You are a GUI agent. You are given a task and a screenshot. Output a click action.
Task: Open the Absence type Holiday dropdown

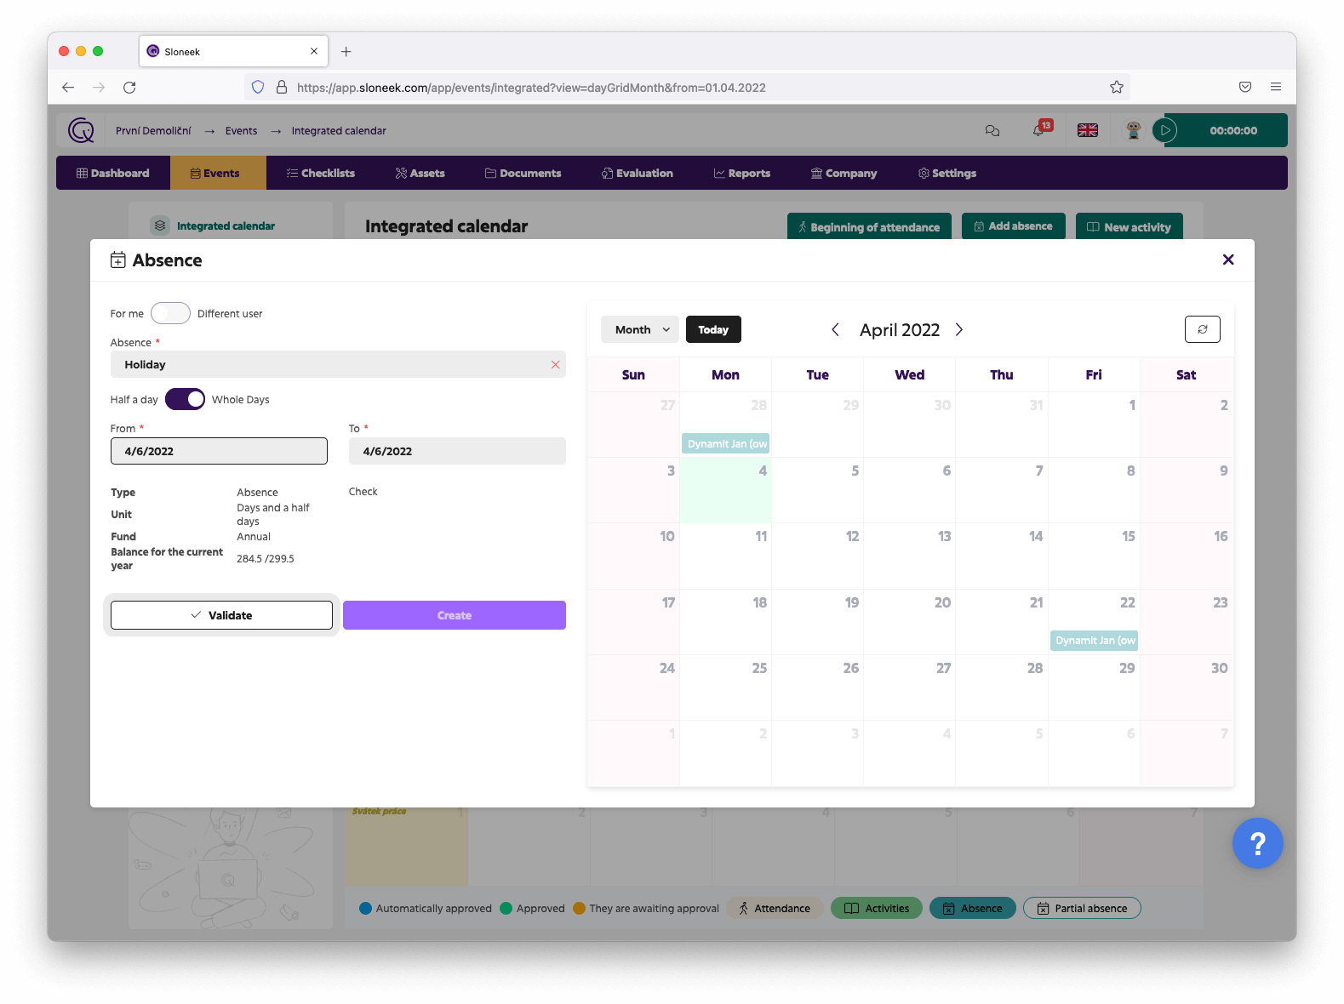pos(338,364)
